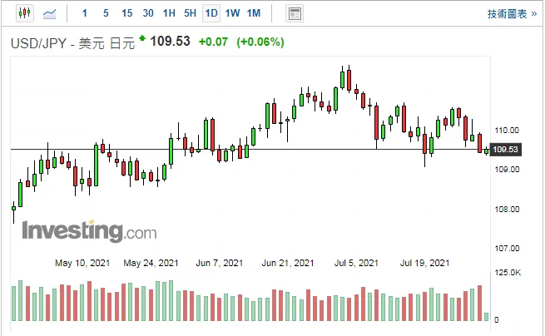The width and height of the screenshot is (545, 336).
Task: Click the May 24, 2021 date label
Action: pyautogui.click(x=151, y=263)
